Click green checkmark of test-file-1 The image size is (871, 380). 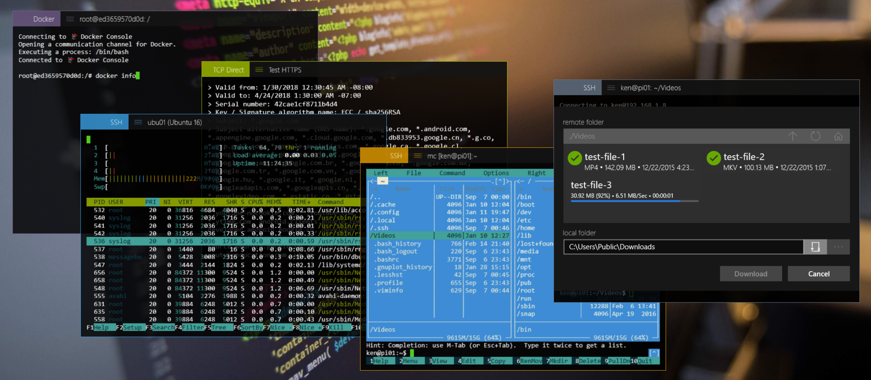point(575,158)
